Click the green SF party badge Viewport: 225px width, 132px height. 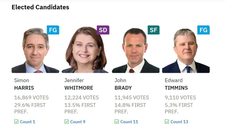(x=154, y=30)
